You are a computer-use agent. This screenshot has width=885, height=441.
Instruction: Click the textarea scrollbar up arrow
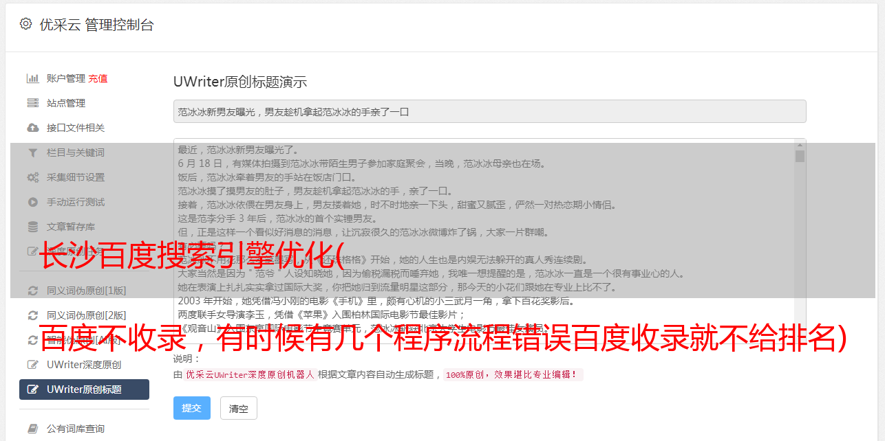pos(800,145)
